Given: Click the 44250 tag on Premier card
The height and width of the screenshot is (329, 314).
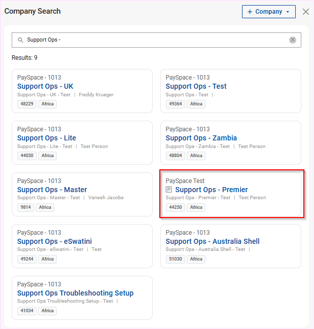Looking at the screenshot, I should (175, 207).
